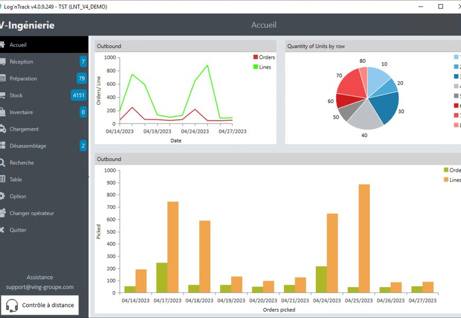Click the red Orders legend swatch
The height and width of the screenshot is (318, 461).
255,57
